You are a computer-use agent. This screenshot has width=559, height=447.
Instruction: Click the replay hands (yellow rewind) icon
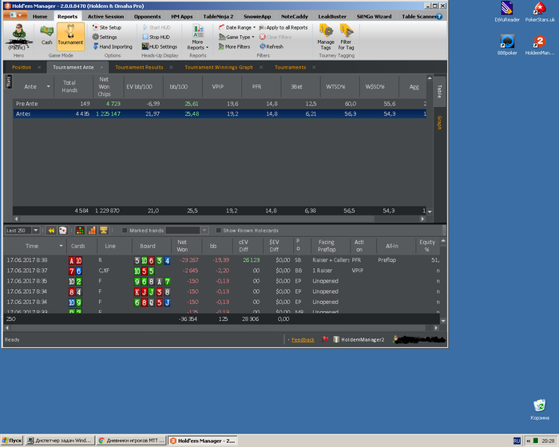[x=51, y=231]
